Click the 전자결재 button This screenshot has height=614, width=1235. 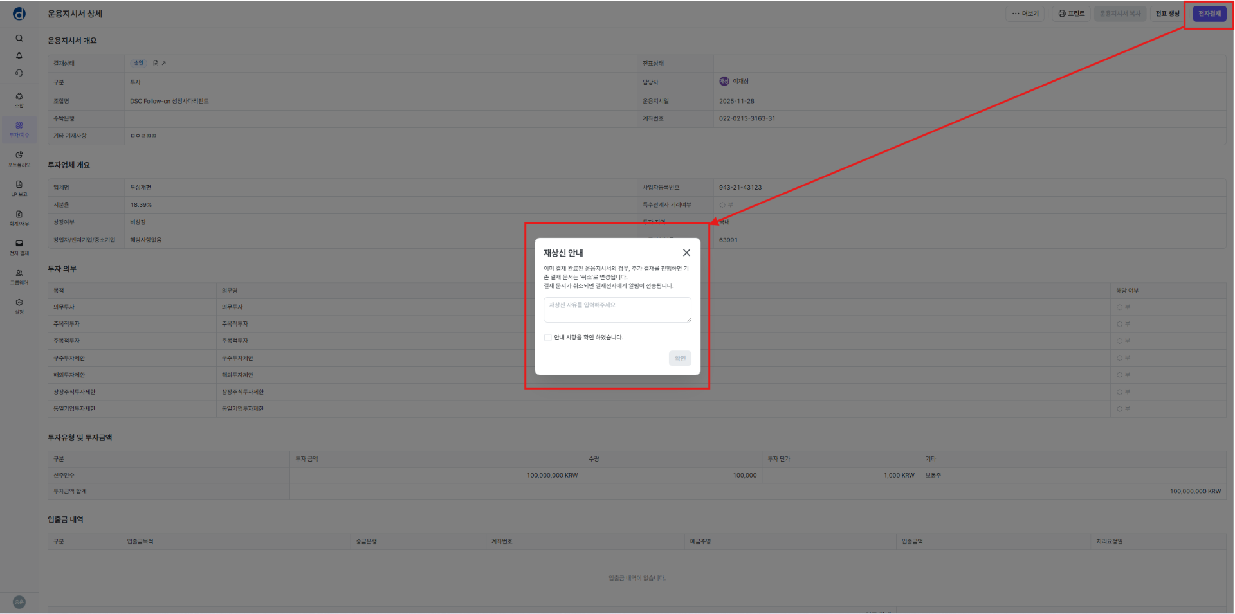1209,14
